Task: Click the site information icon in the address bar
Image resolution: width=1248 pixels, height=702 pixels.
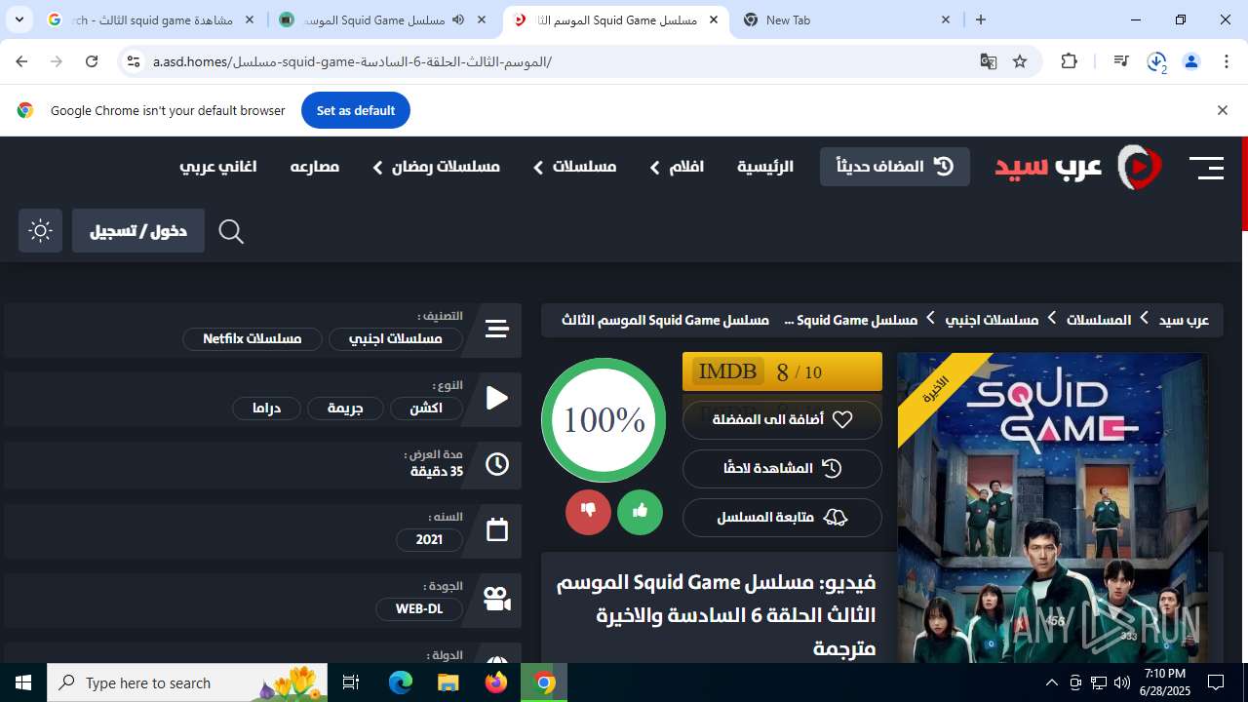Action: (x=134, y=61)
